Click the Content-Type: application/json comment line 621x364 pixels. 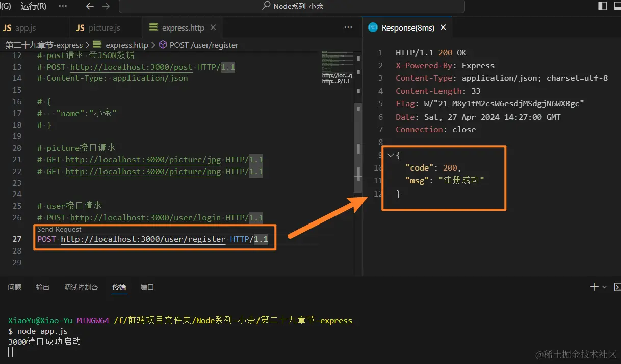pos(113,78)
